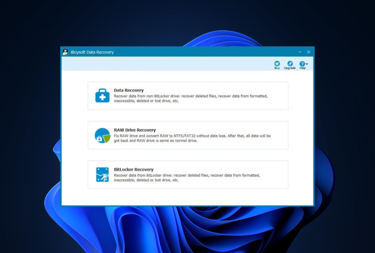Expand the Help dropdown arrow
375x253 pixels.
point(307,64)
